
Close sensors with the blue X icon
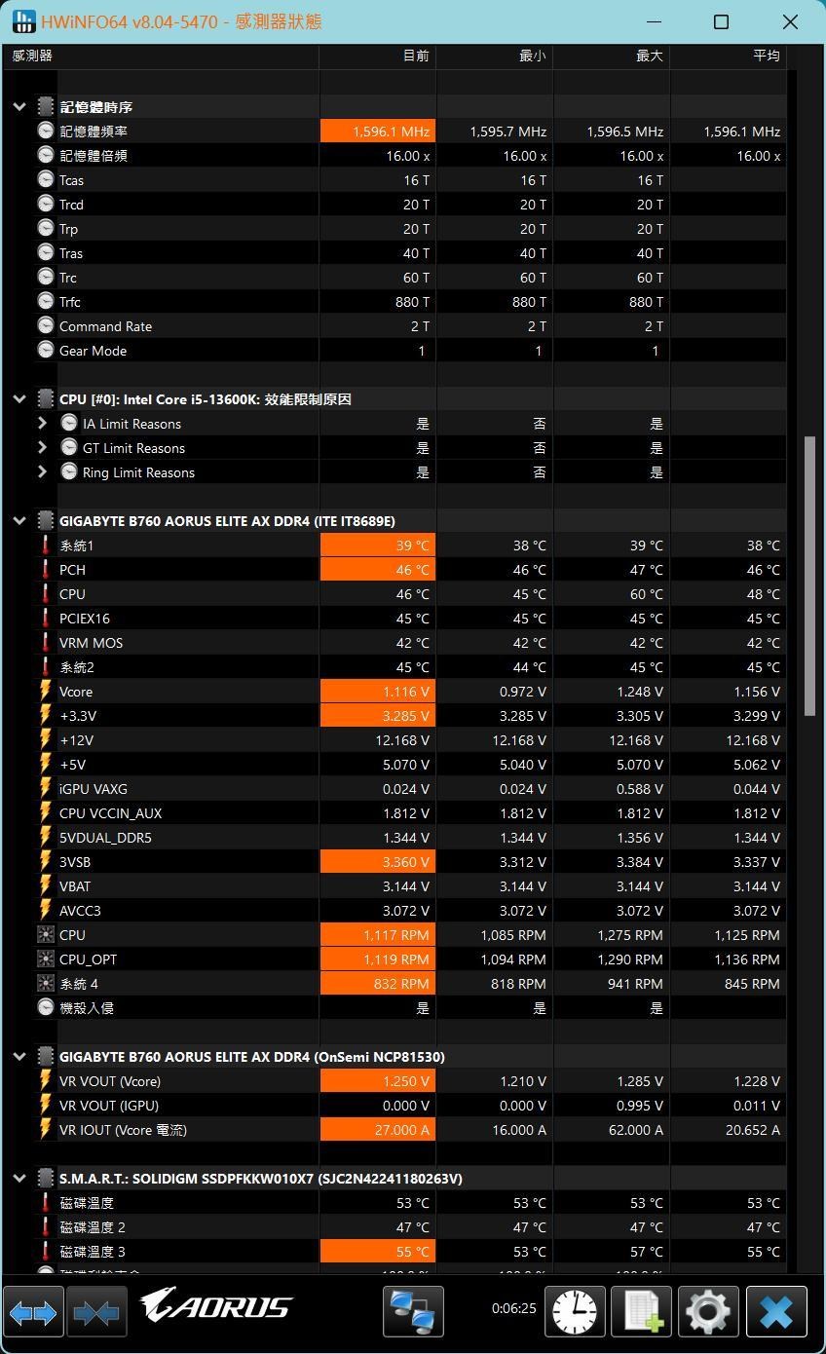[776, 1312]
